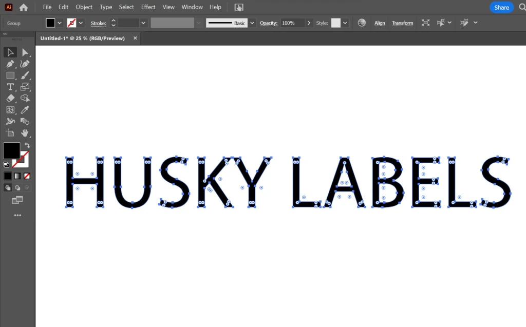Apply solid Color mode button
Image resolution: width=526 pixels, height=327 pixels.
pos(8,176)
